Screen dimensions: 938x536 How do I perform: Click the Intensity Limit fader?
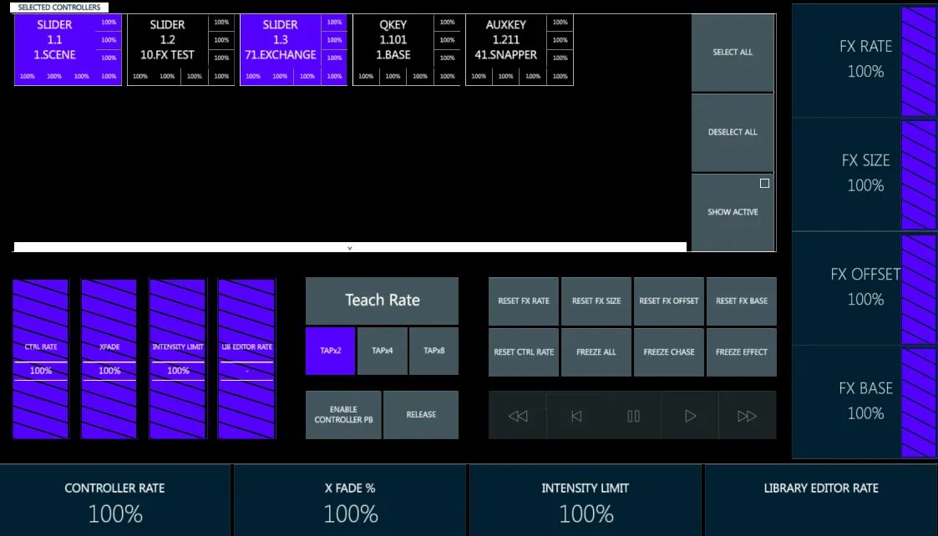coord(178,358)
